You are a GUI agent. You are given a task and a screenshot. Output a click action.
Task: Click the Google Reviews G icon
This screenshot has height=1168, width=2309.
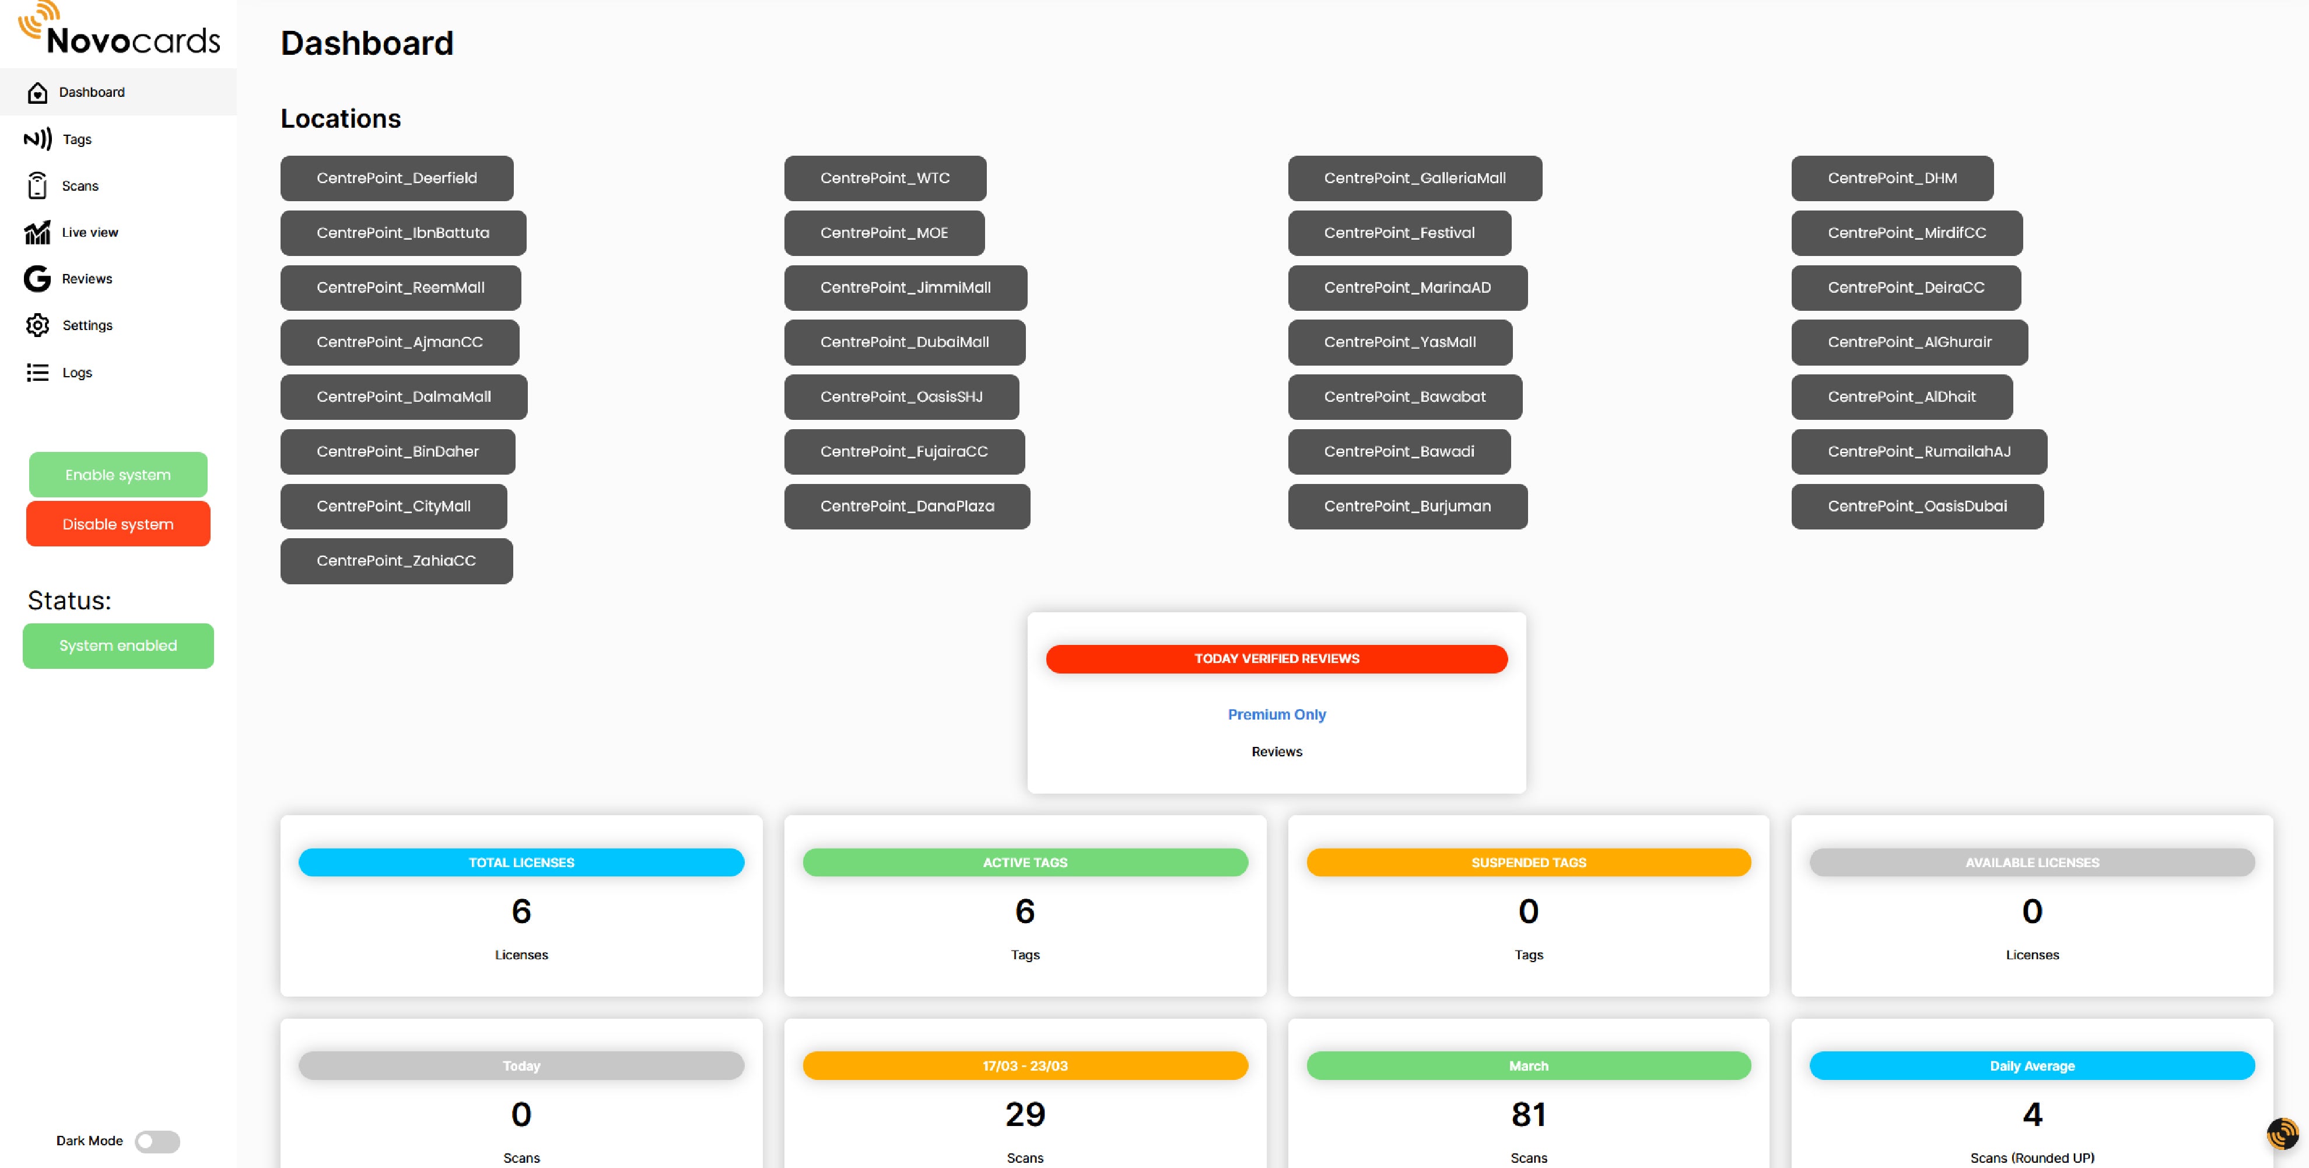pos(37,279)
